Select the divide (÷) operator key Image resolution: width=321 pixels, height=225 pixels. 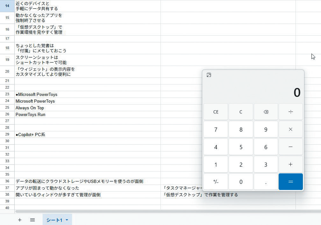(290, 112)
